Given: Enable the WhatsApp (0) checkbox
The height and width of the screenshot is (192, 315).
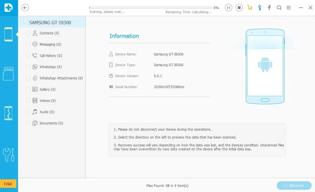Looking at the screenshot, I should (x=28, y=67).
